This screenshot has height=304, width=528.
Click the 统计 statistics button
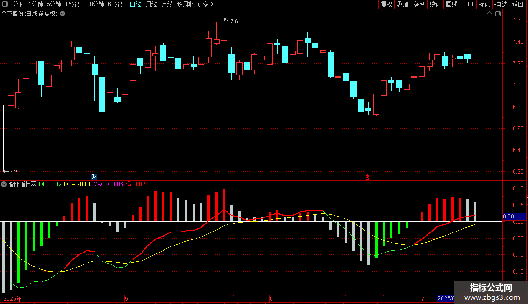(x=435, y=4)
